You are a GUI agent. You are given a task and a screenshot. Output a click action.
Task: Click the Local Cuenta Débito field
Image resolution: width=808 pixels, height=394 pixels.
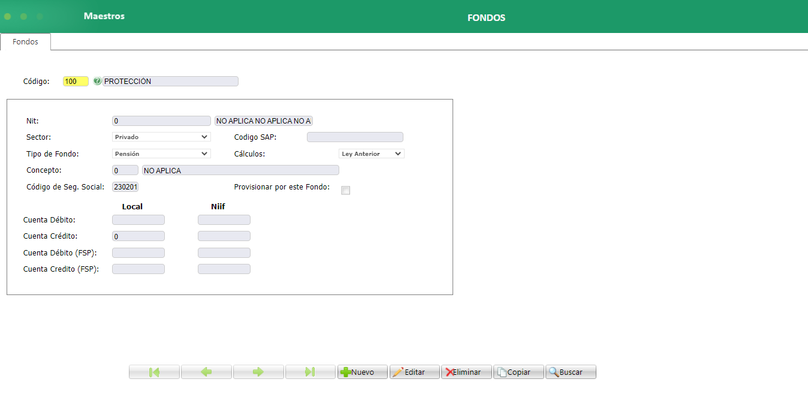(x=138, y=220)
